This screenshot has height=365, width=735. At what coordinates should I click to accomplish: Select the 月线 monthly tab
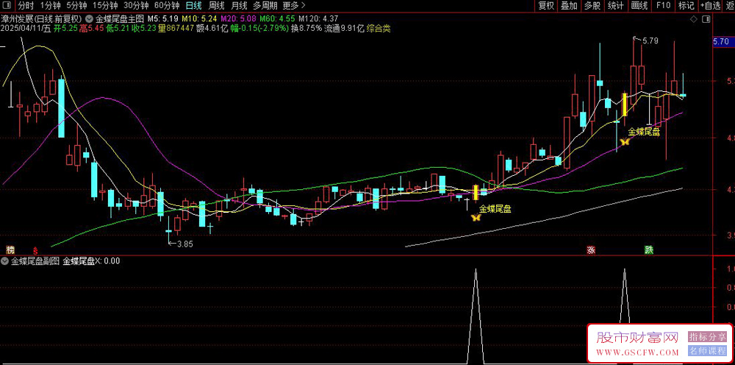pos(239,6)
